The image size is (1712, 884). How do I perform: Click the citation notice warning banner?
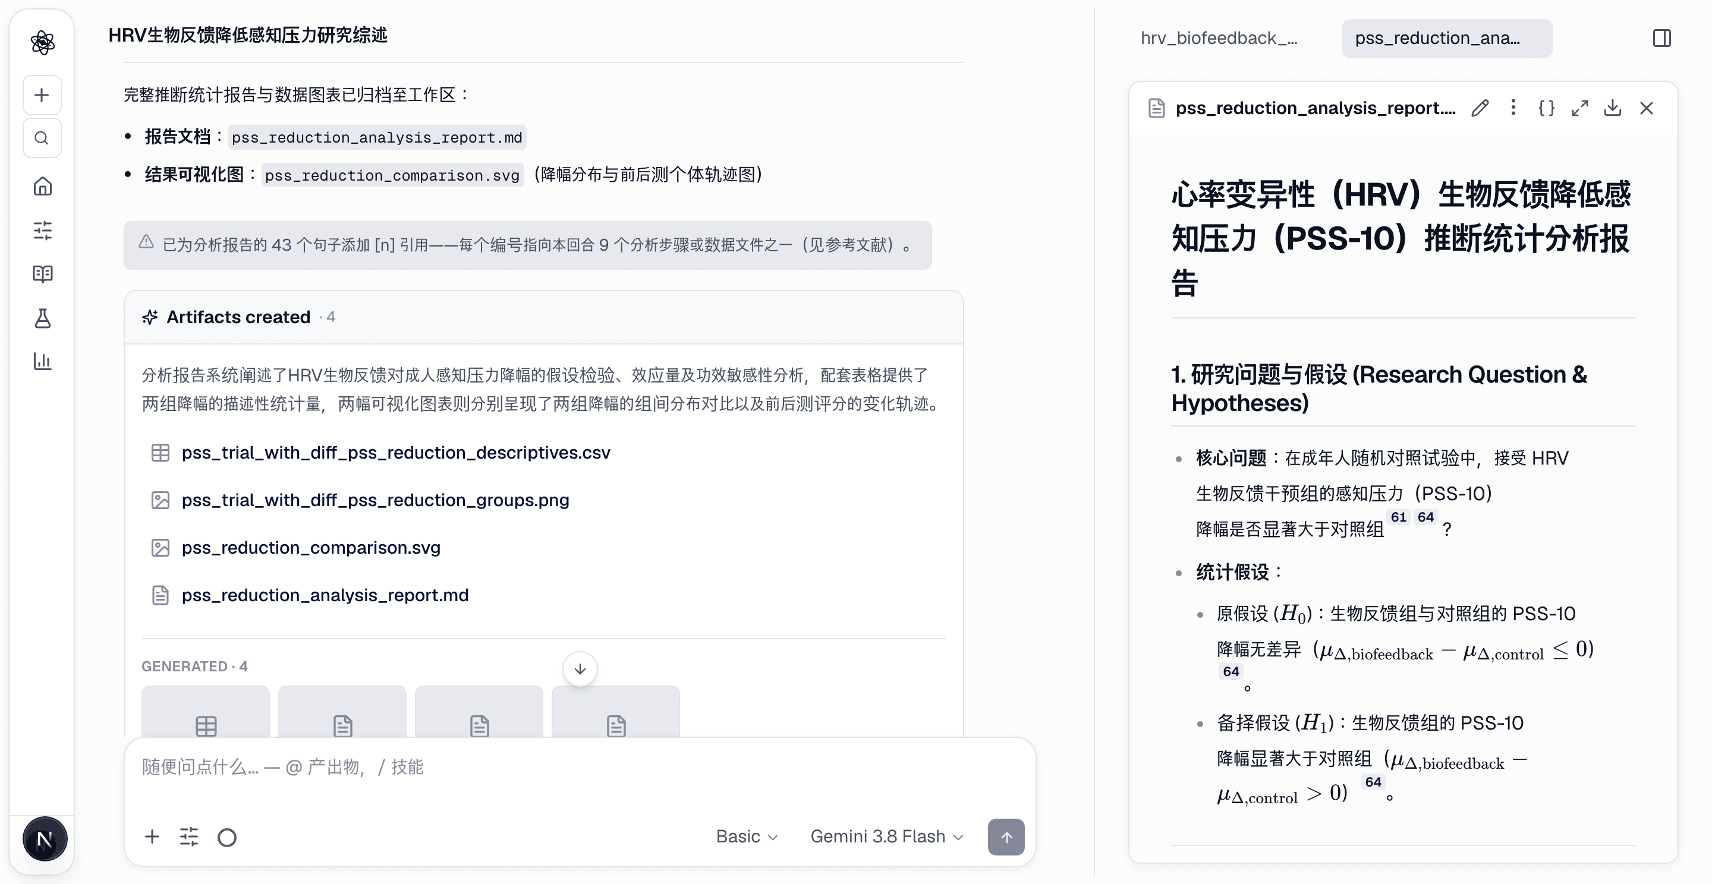[x=528, y=245]
